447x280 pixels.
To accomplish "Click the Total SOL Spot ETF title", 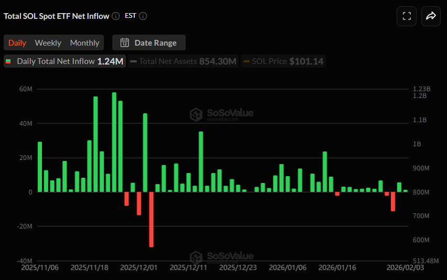I will pyautogui.click(x=57, y=16).
